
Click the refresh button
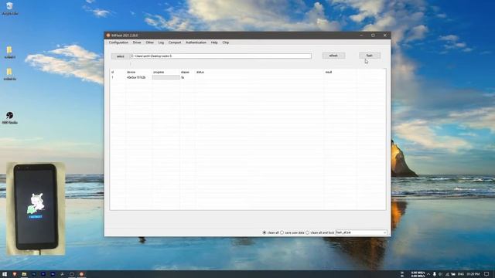[333, 56]
